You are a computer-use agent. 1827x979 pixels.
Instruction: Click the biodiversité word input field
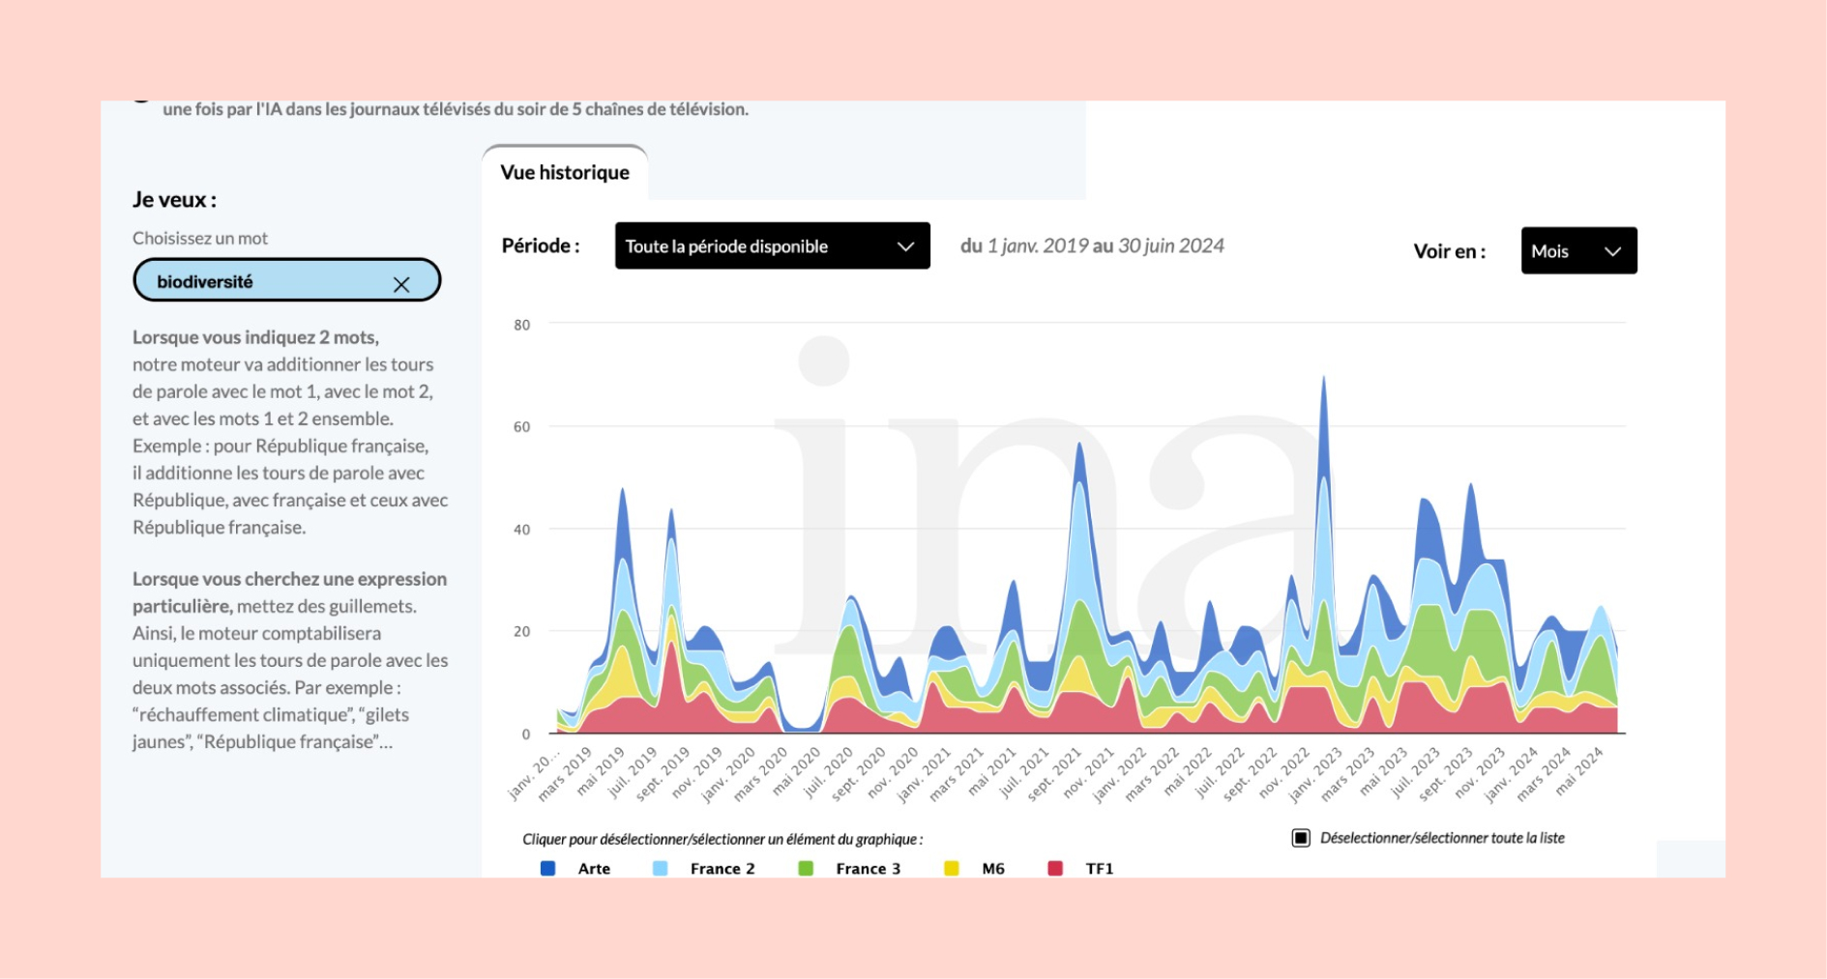pos(261,281)
